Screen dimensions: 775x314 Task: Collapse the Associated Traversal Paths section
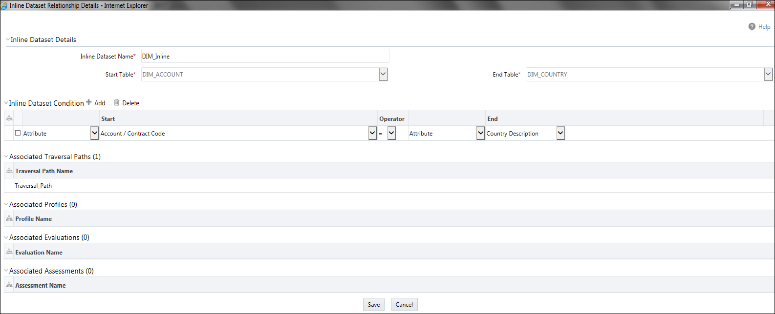(x=6, y=157)
